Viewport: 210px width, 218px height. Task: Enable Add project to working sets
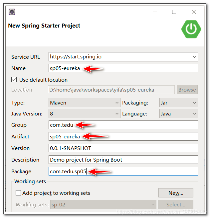[x=18, y=193]
